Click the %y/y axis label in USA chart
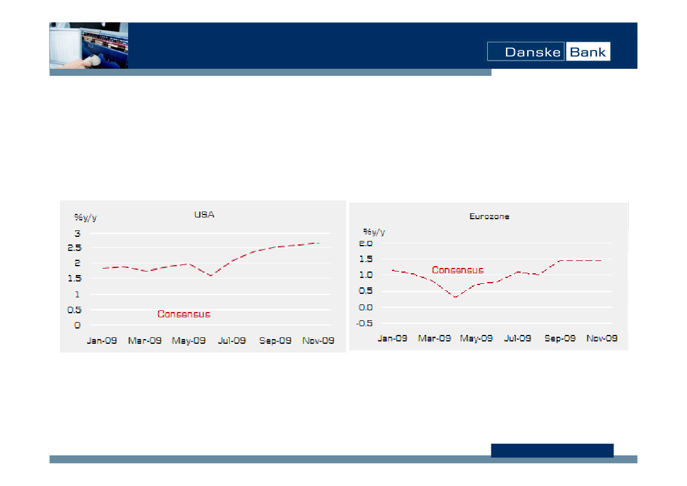 click(x=85, y=217)
